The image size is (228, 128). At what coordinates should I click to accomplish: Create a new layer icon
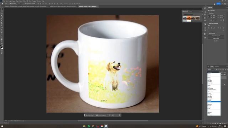223,123
